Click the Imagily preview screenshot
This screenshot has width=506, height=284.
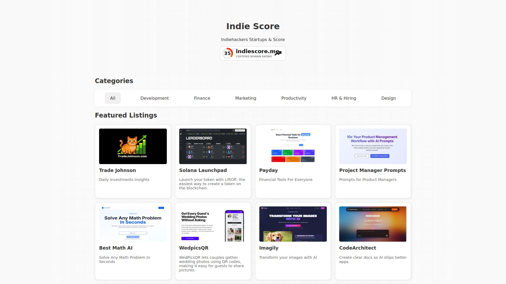pos(293,224)
